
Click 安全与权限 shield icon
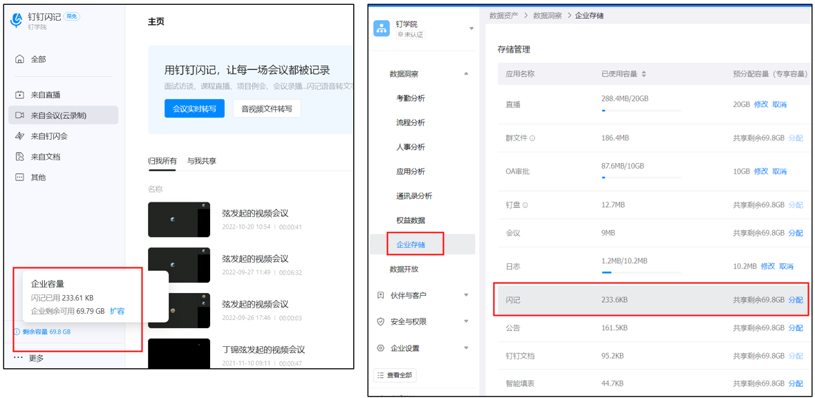(x=380, y=321)
